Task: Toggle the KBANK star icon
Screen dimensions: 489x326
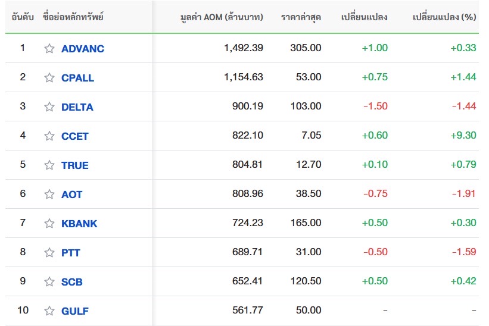Action: click(x=49, y=224)
